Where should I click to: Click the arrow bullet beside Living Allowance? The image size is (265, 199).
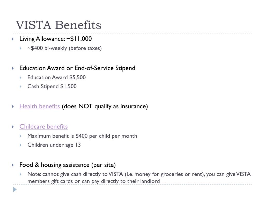[x=13, y=39]
